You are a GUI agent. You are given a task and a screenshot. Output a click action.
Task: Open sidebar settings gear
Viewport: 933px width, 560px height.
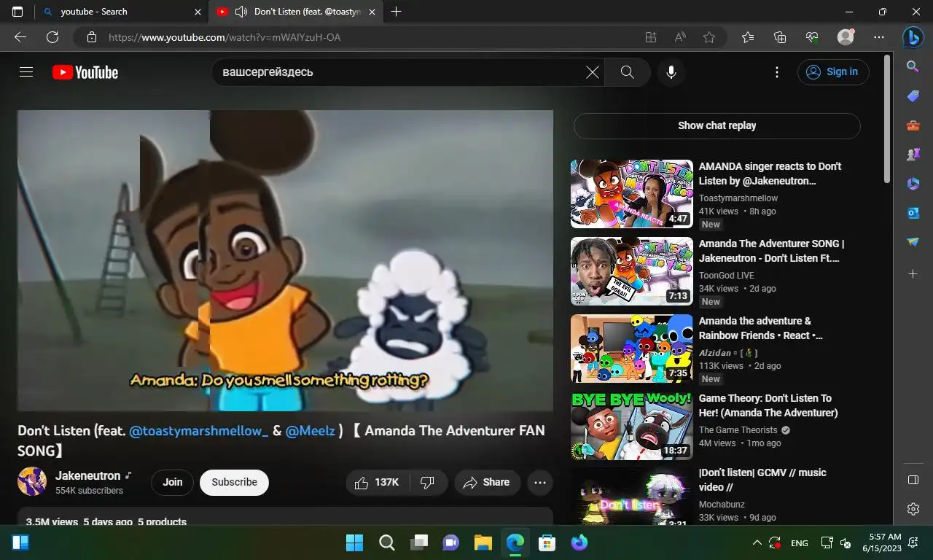[913, 509]
